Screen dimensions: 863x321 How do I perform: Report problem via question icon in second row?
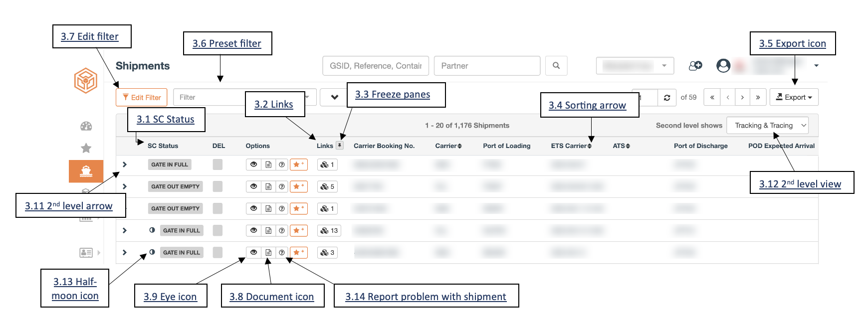coord(282,186)
